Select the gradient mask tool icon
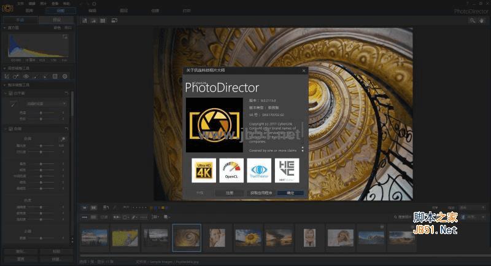Viewport: 491px width, 266px height. pos(55,76)
